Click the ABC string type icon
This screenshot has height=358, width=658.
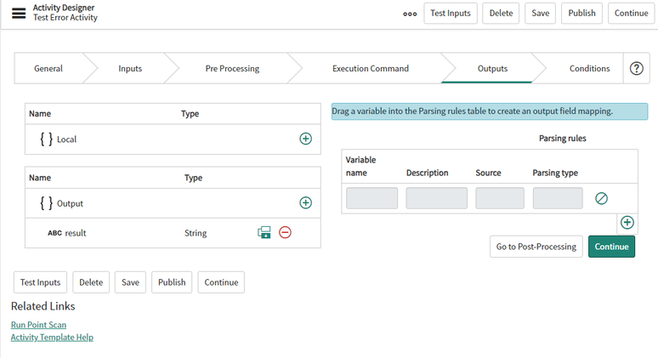point(54,233)
